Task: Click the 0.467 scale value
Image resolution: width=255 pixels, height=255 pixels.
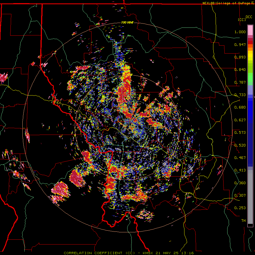Action: pyautogui.click(x=240, y=158)
